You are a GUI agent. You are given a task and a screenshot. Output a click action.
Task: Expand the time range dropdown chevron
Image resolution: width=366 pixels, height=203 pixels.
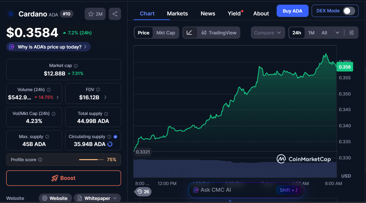click(337, 33)
